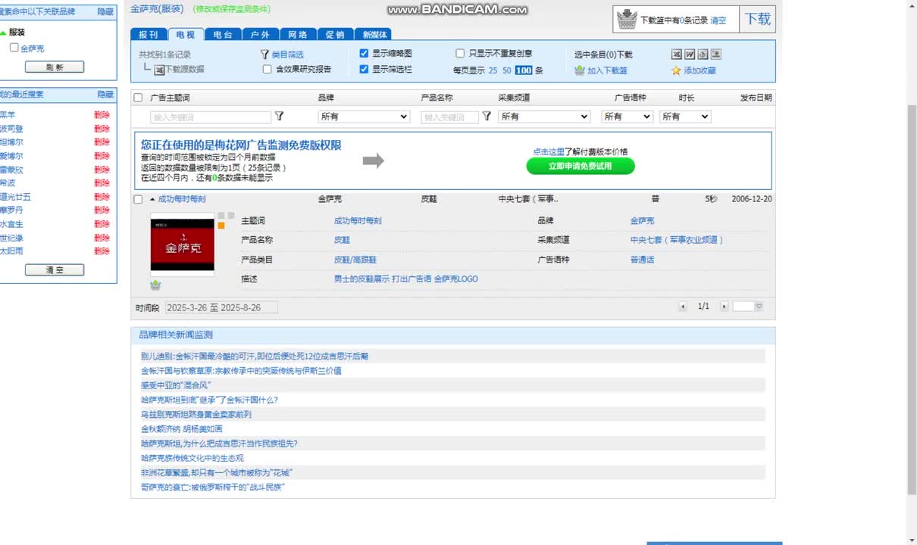This screenshot has height=545, width=917.
Task: Switch to the 新媒体 tab
Action: (x=374, y=34)
